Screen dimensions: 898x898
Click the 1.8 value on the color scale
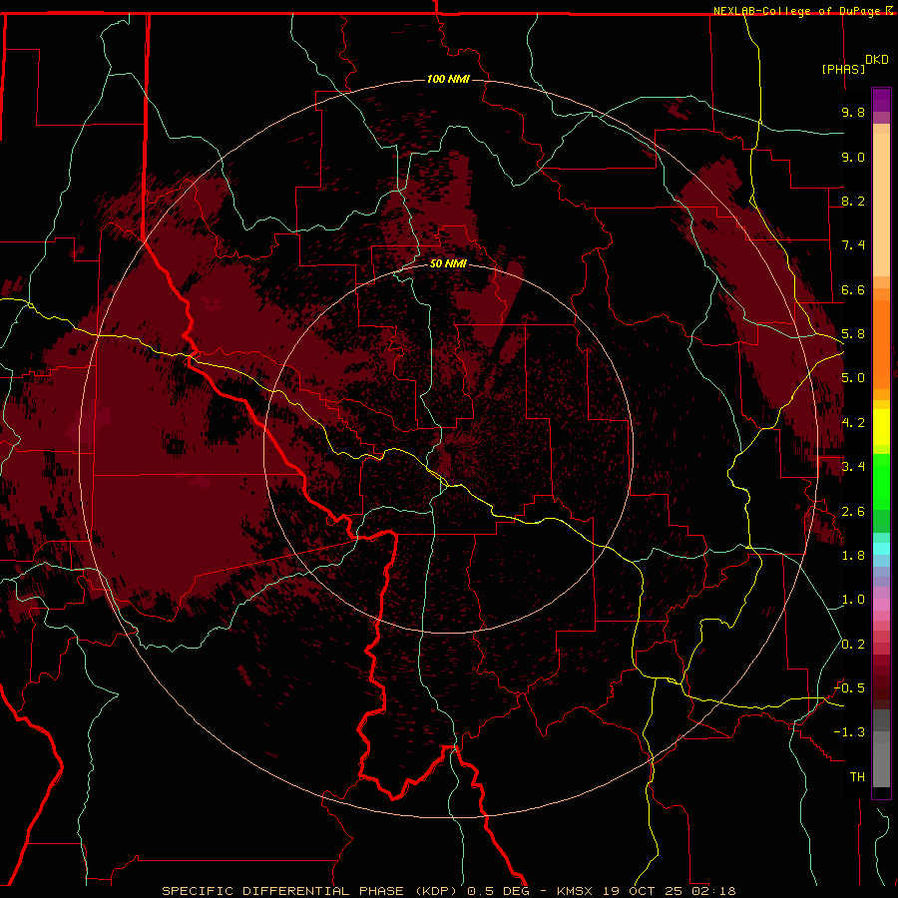[853, 556]
